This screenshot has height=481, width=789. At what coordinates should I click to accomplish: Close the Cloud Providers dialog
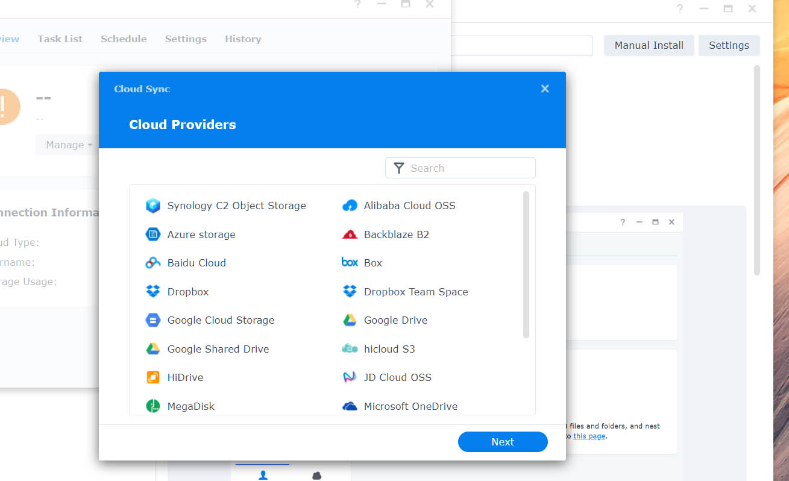545,89
